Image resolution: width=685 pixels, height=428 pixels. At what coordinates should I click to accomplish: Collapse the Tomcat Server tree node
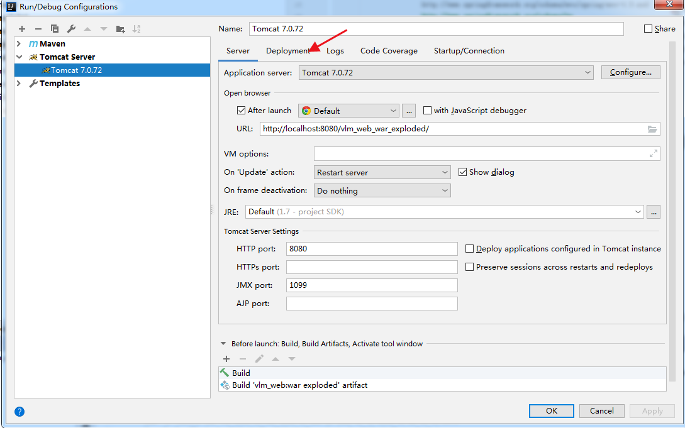click(x=19, y=57)
